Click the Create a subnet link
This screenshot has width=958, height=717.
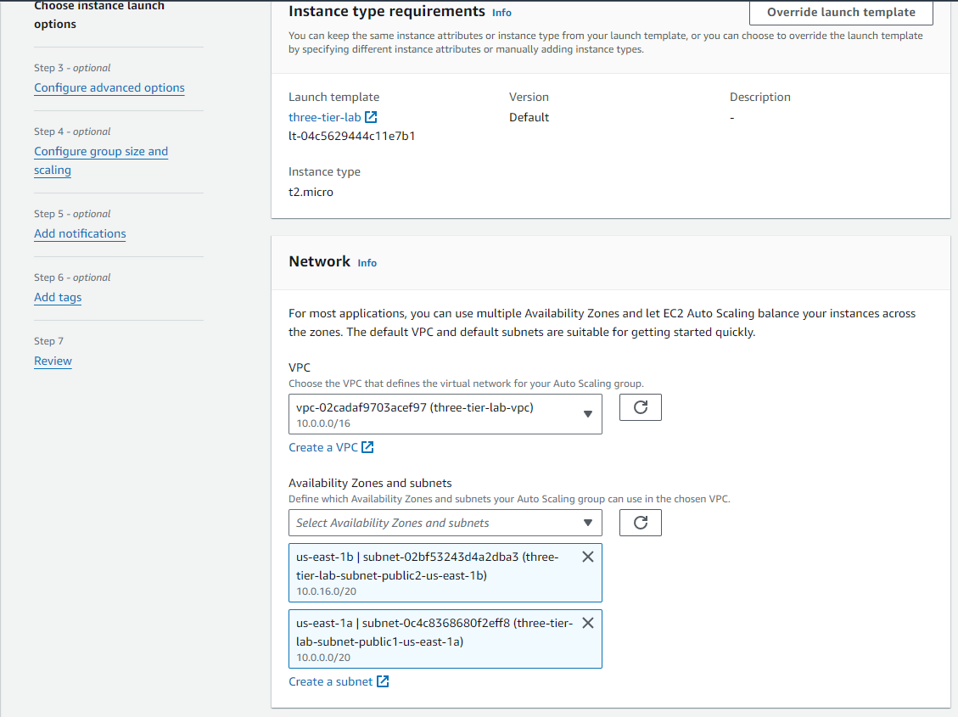(330, 681)
